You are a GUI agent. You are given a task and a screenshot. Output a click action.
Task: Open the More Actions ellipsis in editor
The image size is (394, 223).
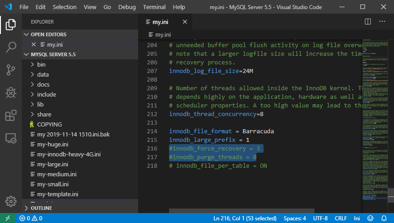(382, 22)
